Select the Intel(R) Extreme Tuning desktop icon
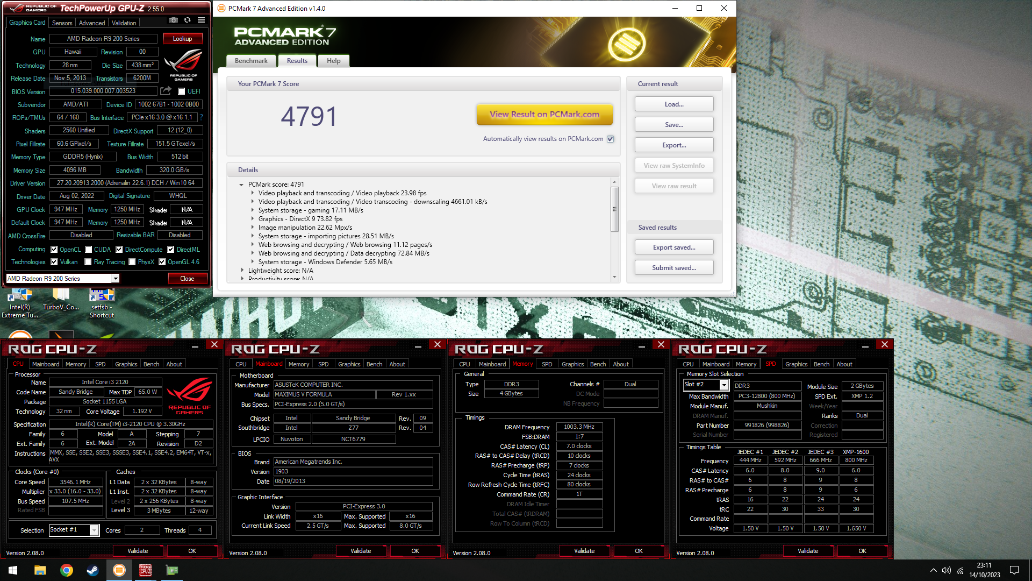Viewport: 1032px width, 581px height. [20, 304]
